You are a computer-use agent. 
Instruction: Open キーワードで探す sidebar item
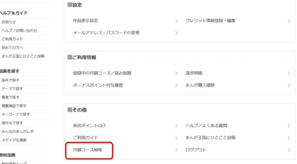click(x=16, y=114)
